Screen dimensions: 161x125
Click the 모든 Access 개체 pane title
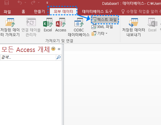coord(26,50)
